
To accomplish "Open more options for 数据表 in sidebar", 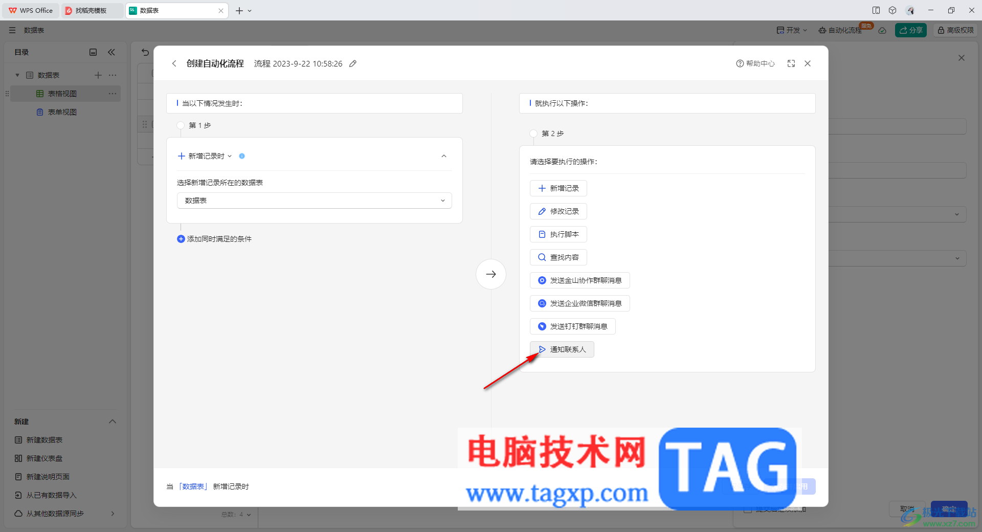I will click(113, 75).
